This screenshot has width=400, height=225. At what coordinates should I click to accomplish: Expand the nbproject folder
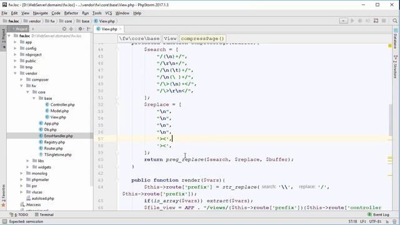pos(15,54)
